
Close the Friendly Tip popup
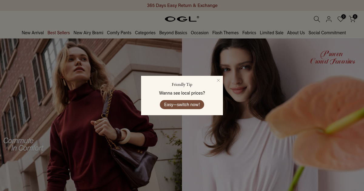pos(218,80)
